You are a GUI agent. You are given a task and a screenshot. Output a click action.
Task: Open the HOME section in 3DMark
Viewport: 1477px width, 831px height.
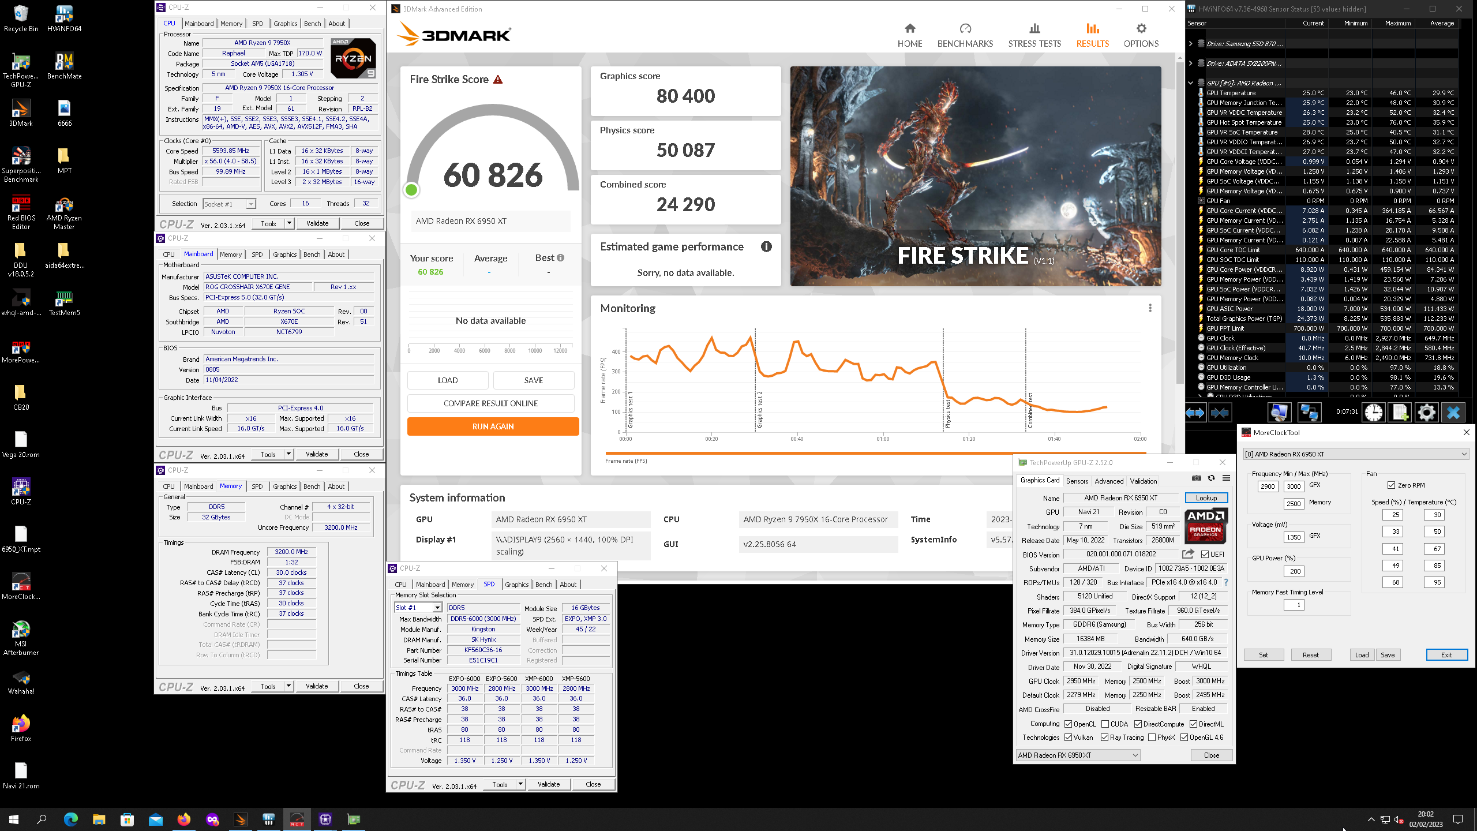910,35
